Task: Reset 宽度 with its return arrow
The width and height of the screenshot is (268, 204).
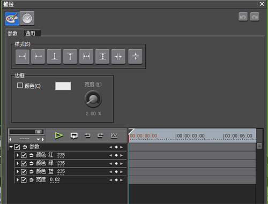Action: (32, 180)
